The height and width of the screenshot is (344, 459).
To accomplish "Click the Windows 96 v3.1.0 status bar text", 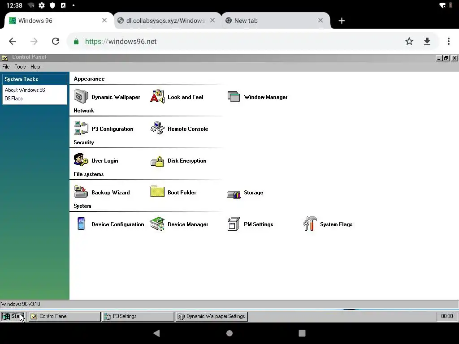I will tap(21, 304).
